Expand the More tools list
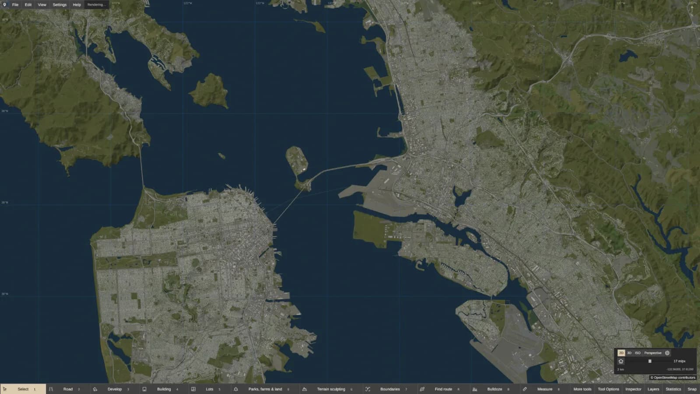Screen dimensions: 700x394 pyautogui.click(x=582, y=389)
